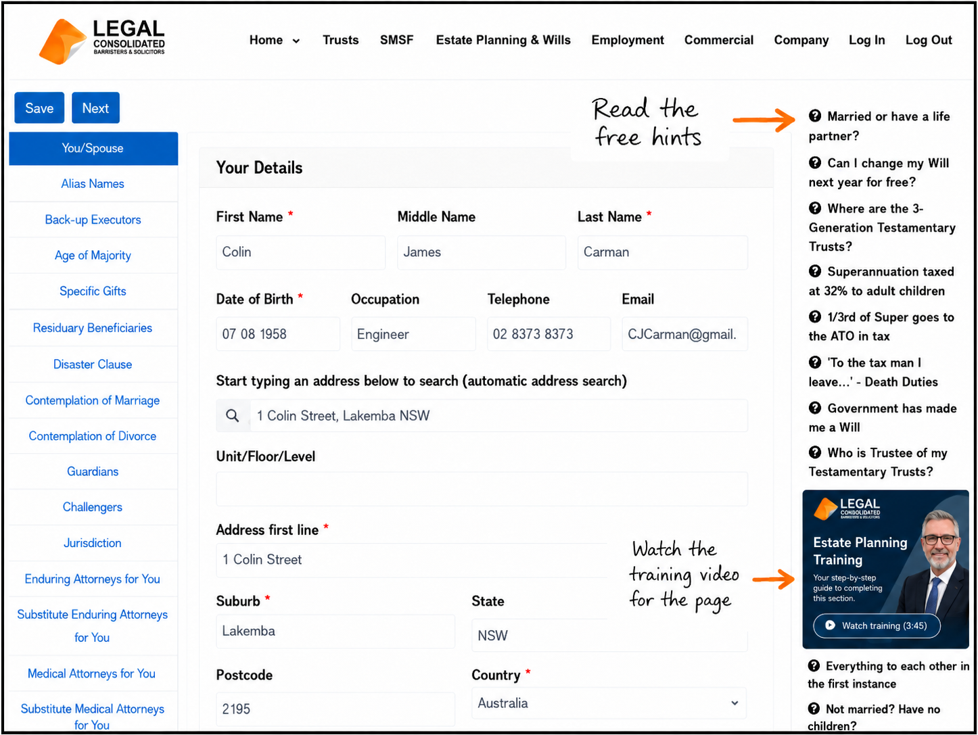Open the SMSF menu item

pyautogui.click(x=396, y=40)
